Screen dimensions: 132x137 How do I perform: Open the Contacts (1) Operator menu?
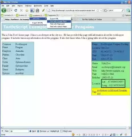(x=8, y=15)
